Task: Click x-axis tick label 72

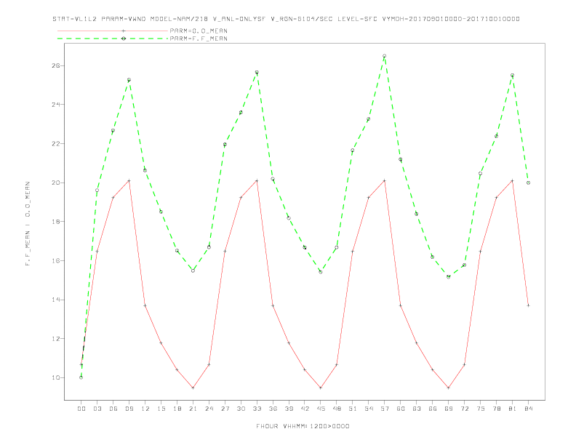Action: [x=464, y=409]
